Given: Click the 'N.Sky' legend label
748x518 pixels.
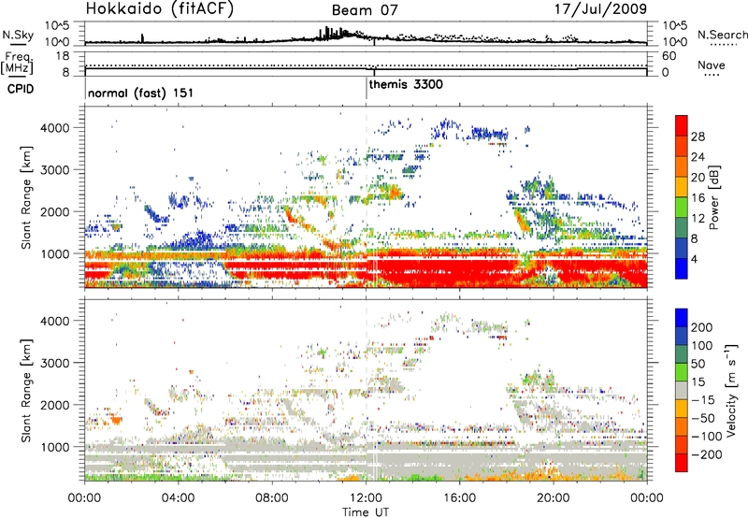Looking at the screenshot, I should point(18,35).
